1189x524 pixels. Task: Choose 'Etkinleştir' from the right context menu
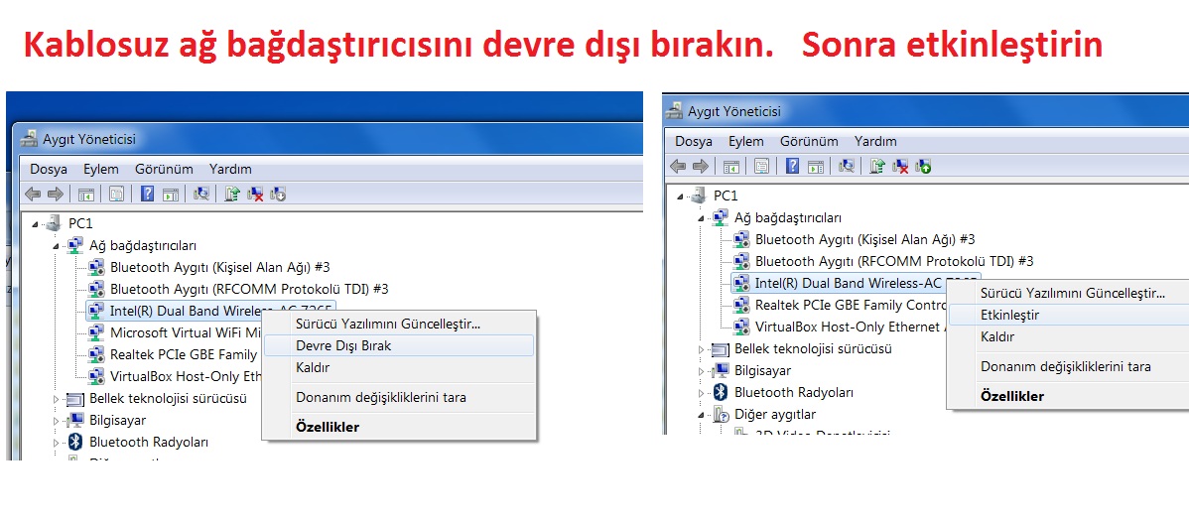pyautogui.click(x=1009, y=315)
